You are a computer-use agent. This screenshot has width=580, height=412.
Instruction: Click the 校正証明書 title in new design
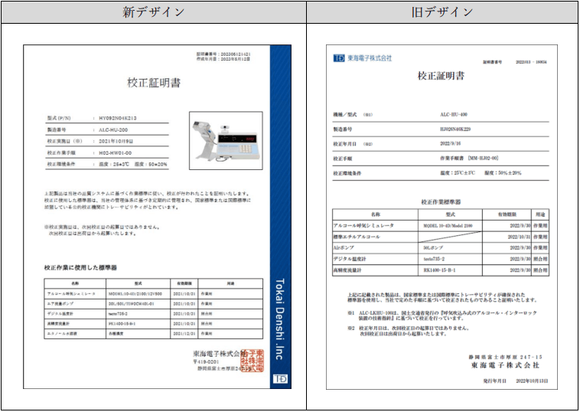[x=154, y=83]
